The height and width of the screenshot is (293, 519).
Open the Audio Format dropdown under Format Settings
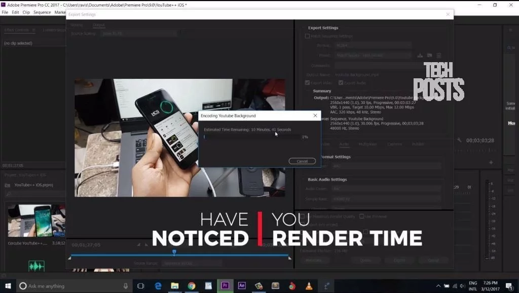click(386, 166)
